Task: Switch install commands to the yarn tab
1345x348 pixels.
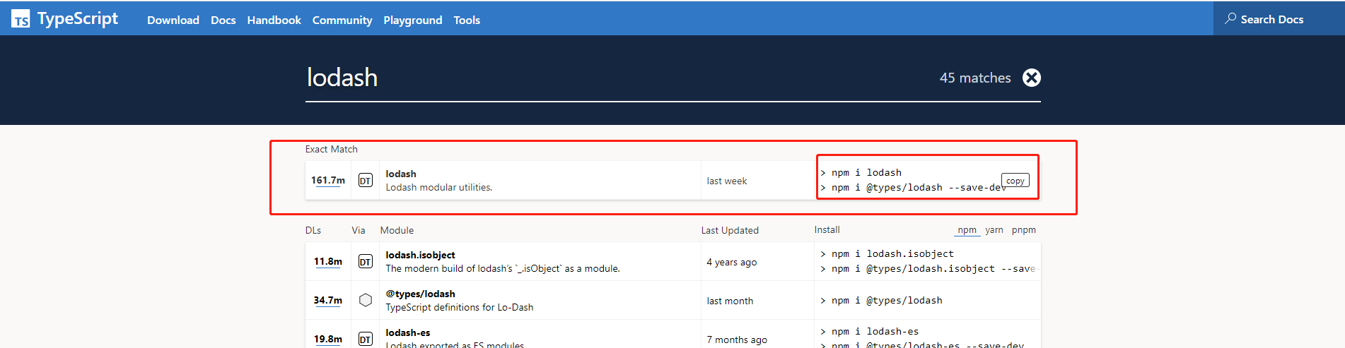Action: coord(994,230)
